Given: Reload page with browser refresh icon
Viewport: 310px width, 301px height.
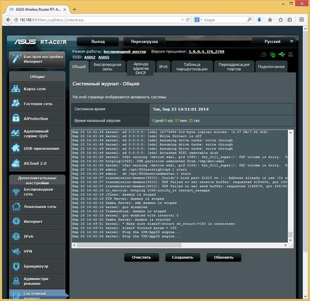Looking at the screenshot, I should 187,20.
